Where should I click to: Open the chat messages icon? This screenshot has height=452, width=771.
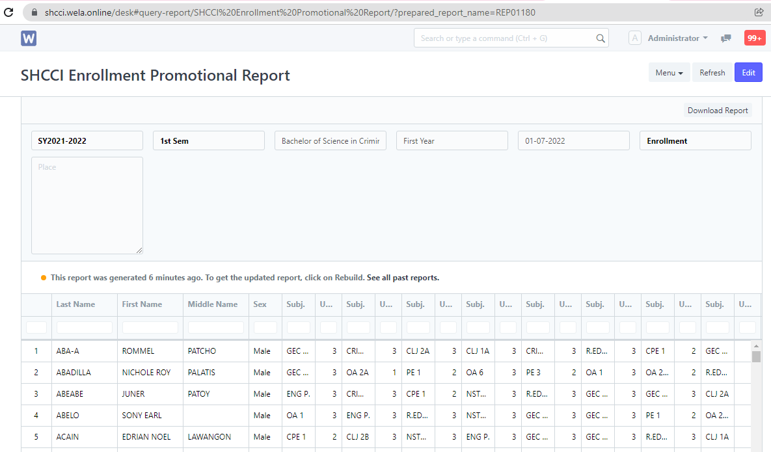(726, 38)
